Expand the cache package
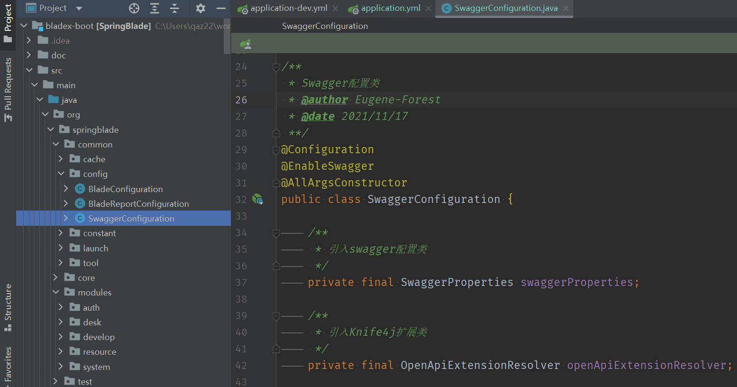The image size is (737, 387). pyautogui.click(x=61, y=159)
